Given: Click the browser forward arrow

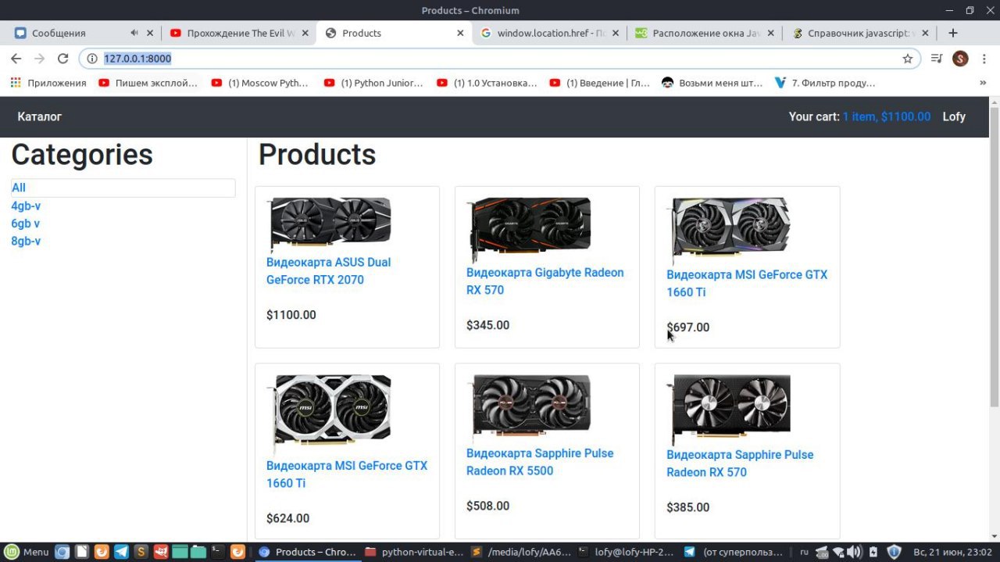Looking at the screenshot, I should (39, 59).
